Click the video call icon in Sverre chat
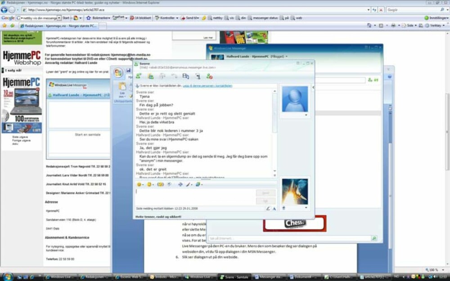Screen dimensions: 450x281 [162, 76]
